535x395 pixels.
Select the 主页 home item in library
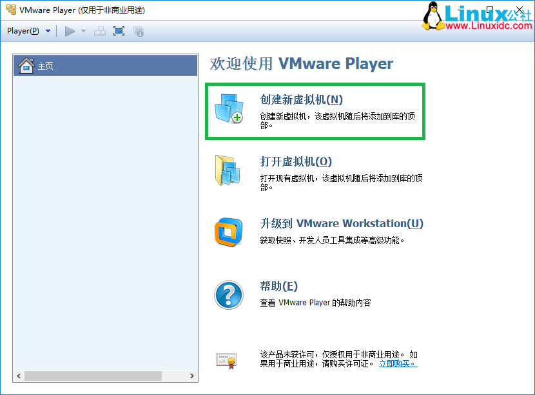click(106, 65)
